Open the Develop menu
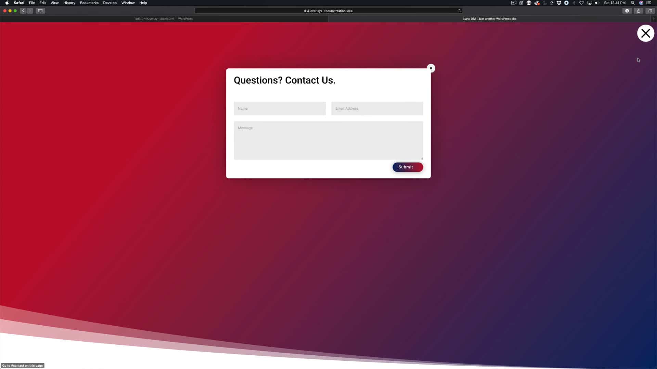657x369 pixels. (109, 3)
